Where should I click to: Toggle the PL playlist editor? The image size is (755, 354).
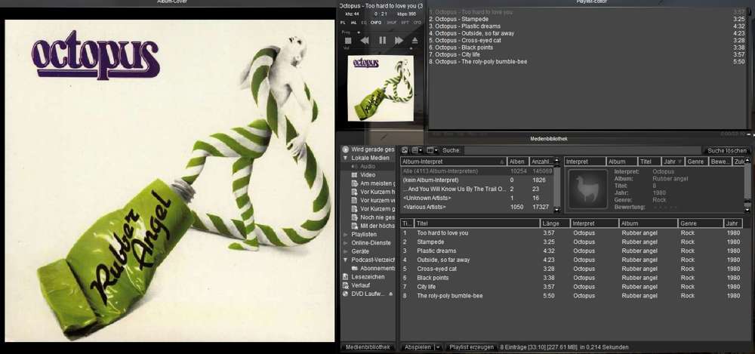344,23
